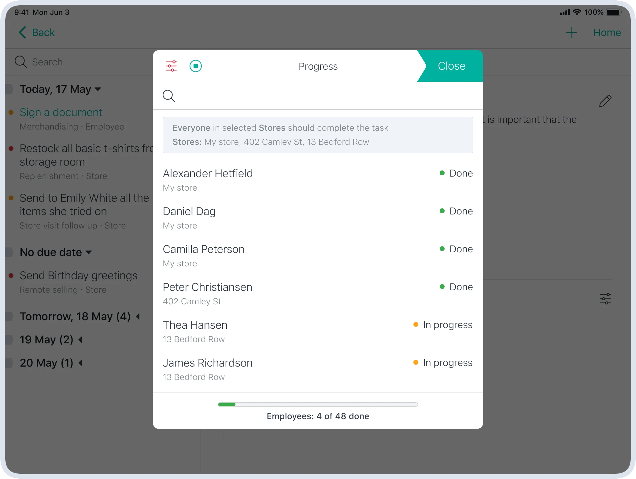Select Thea Hansen row
Screen dimensions: 636x479
tap(318, 331)
